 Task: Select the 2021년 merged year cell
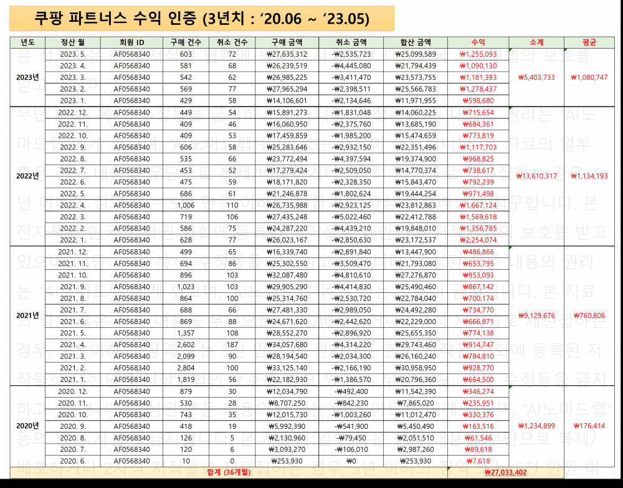[27, 315]
